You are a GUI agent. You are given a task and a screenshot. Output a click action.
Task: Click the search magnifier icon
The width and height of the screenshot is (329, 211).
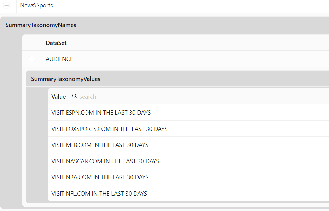pos(75,96)
